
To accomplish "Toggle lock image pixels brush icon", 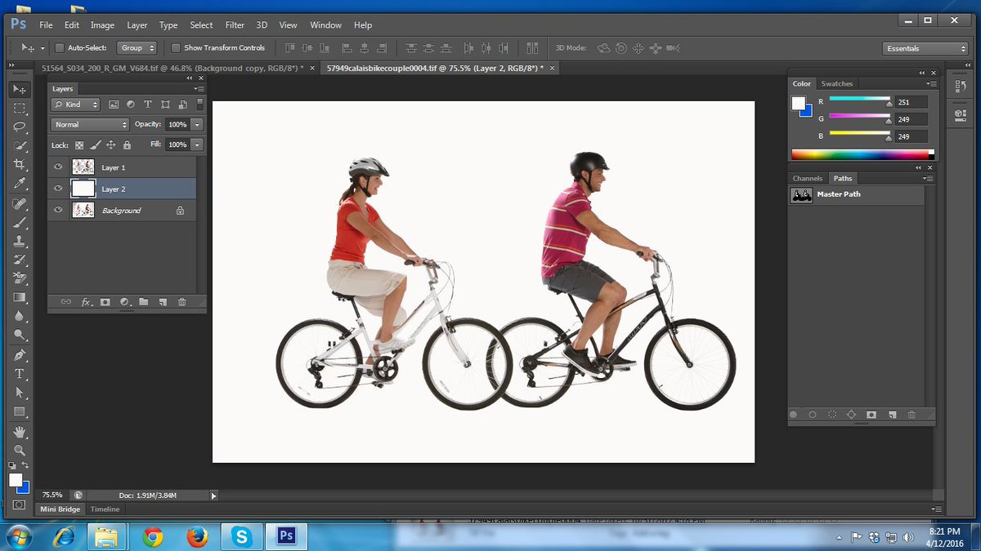I will 95,144.
